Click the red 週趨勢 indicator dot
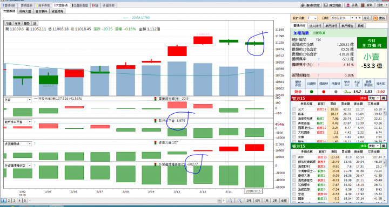This screenshot has height=207, width=389. (x=324, y=91)
